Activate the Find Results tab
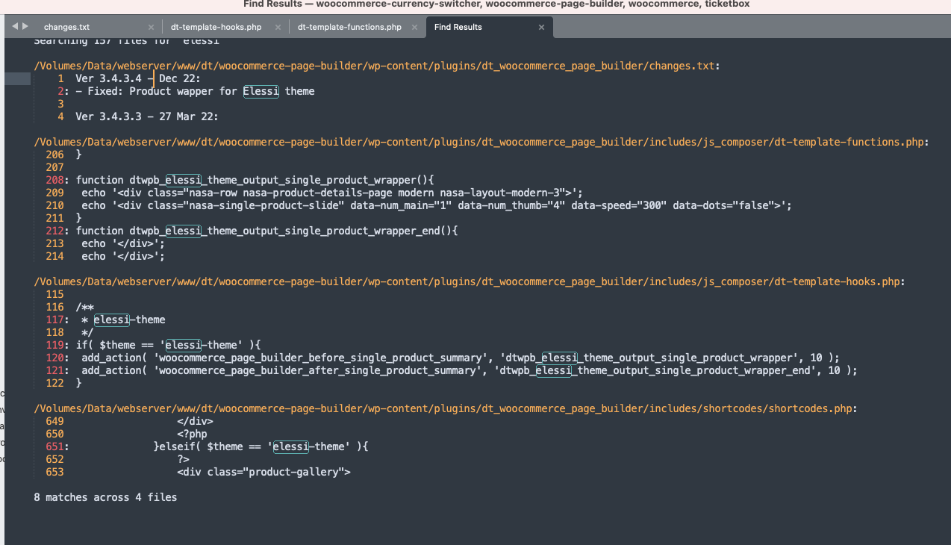Screen dimensions: 951x545 (x=458, y=27)
